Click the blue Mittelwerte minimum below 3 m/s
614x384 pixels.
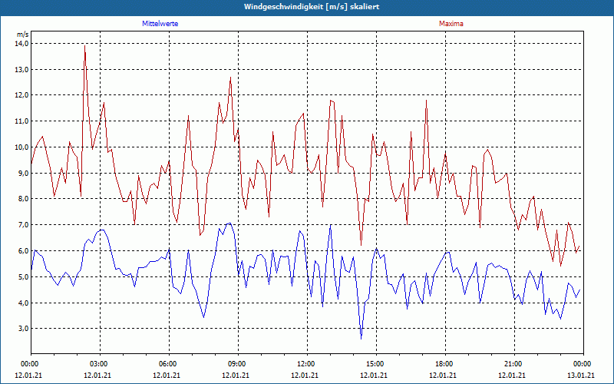[361, 339]
